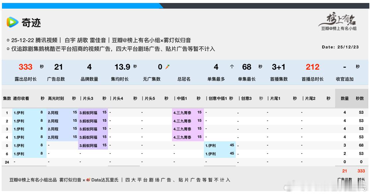
Task: Click the 集数 column header
Action: (7, 98)
